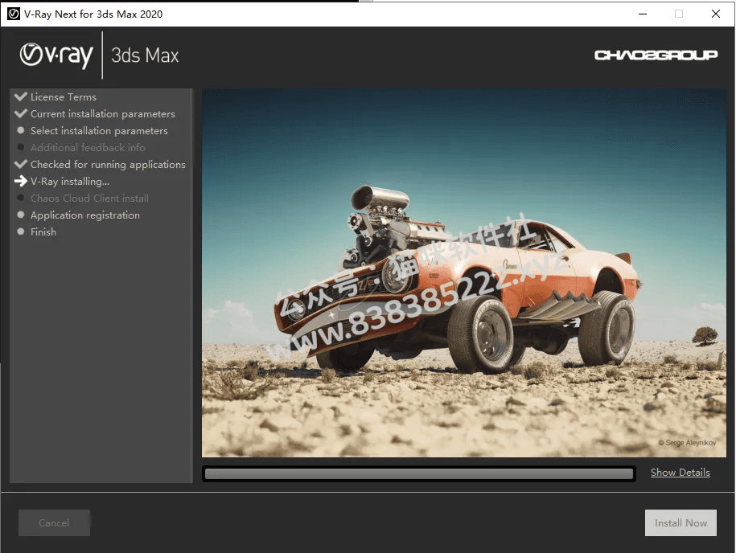Click the installation progress bar
The height and width of the screenshot is (553, 736).
tap(419, 473)
